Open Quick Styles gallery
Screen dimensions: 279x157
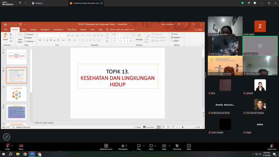pyautogui.click(x=146, y=38)
